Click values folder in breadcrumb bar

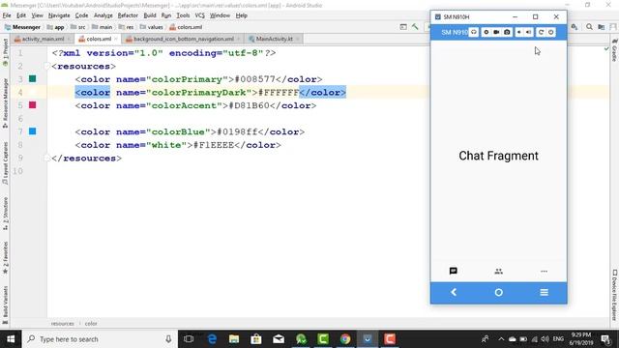tap(151, 27)
